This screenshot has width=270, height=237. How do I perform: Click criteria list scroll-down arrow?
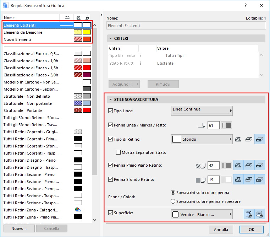tap(261, 75)
